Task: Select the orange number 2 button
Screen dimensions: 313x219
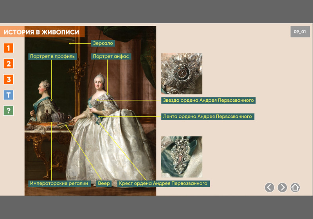Action: click(8, 64)
